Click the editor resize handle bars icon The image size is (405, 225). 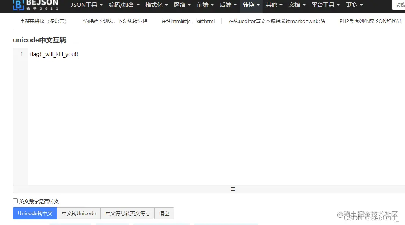coord(233,189)
